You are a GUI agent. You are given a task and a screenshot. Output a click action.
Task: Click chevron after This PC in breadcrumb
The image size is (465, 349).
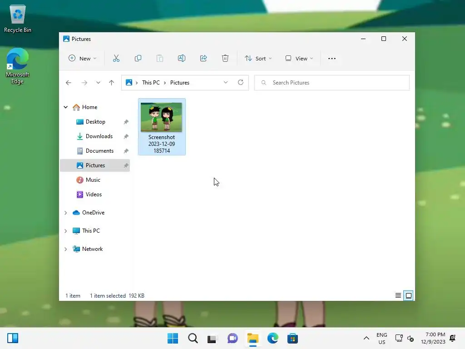pyautogui.click(x=165, y=83)
